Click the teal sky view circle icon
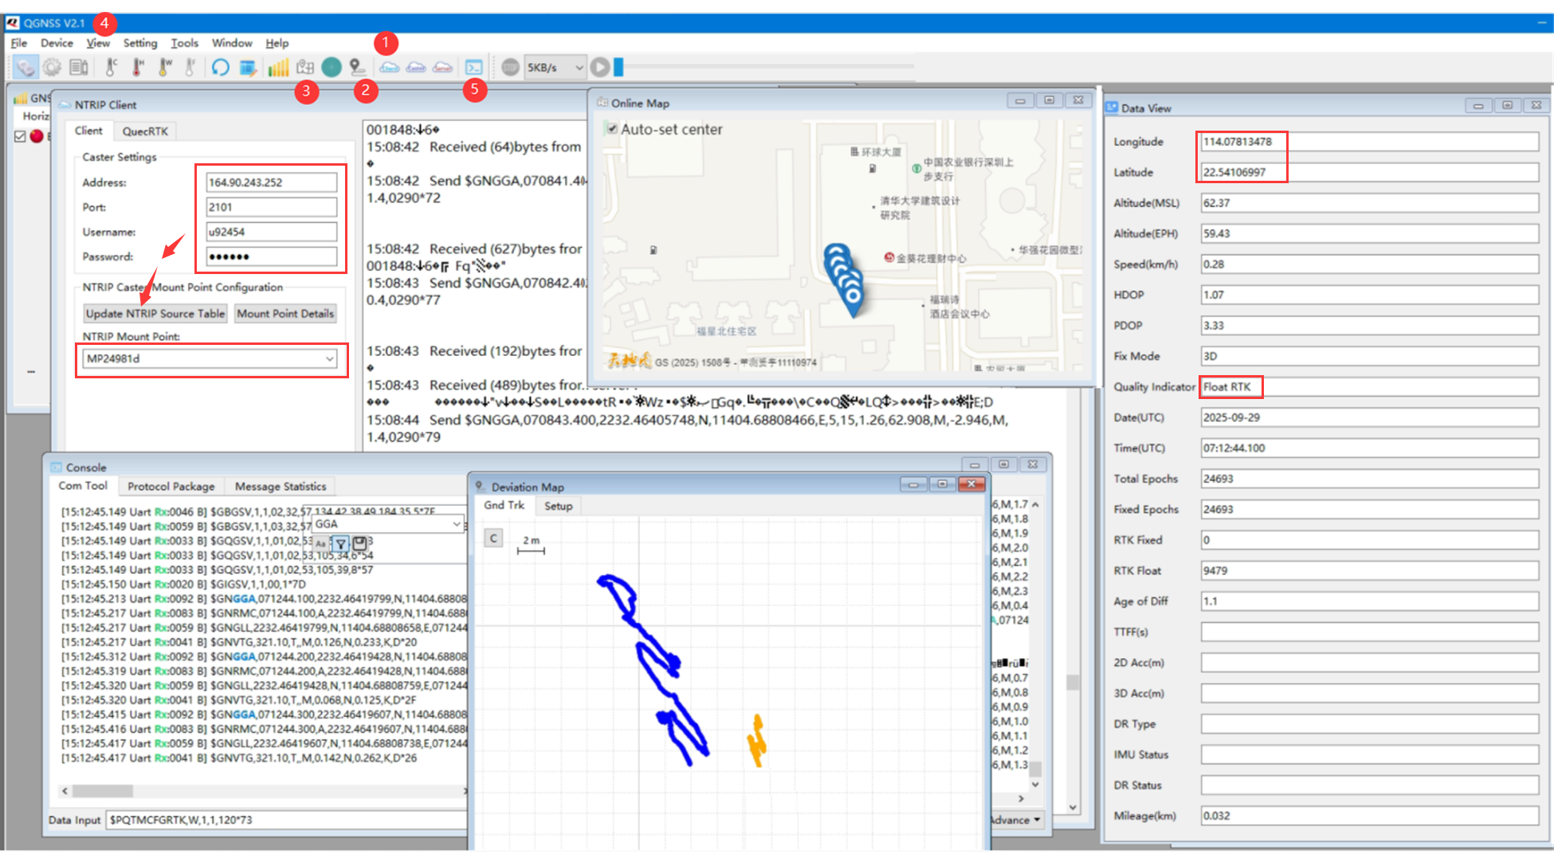 coord(332,68)
